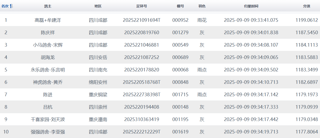Click the 地区 column header
This screenshot has width=320, height=138.
pyautogui.click(x=98, y=6)
